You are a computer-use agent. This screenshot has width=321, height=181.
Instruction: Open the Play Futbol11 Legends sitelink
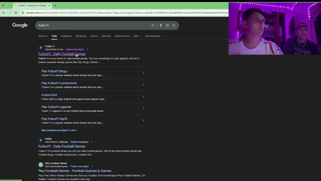coord(56,107)
